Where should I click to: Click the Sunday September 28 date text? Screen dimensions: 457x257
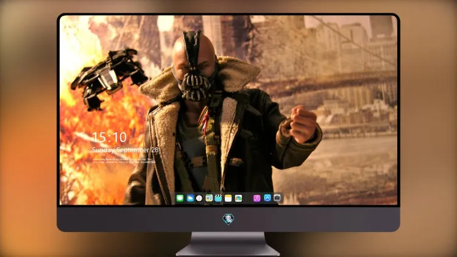point(126,150)
